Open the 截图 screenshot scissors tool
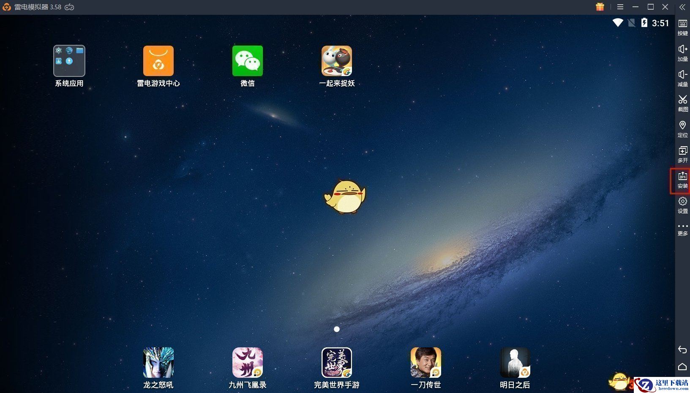The width and height of the screenshot is (690, 393). pos(682,103)
